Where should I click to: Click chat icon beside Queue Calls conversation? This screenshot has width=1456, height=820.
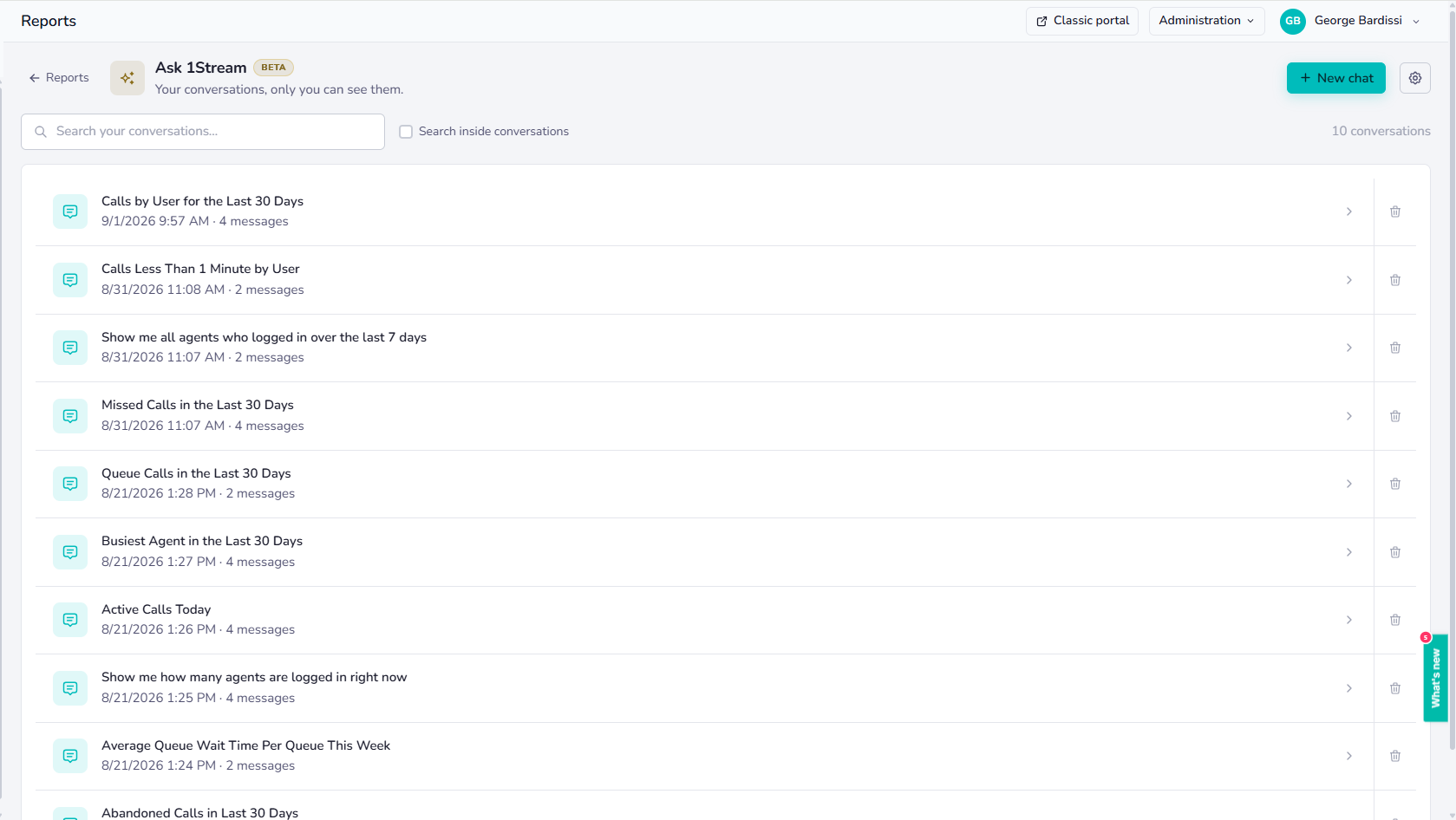pos(70,484)
